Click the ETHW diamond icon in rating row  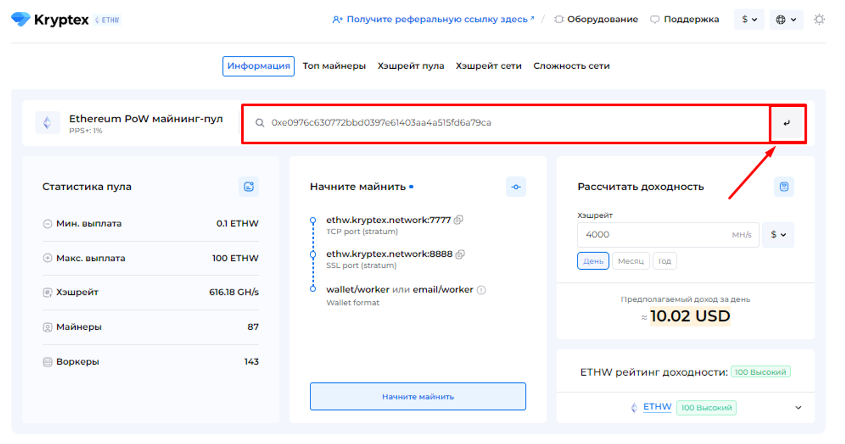[634, 408]
